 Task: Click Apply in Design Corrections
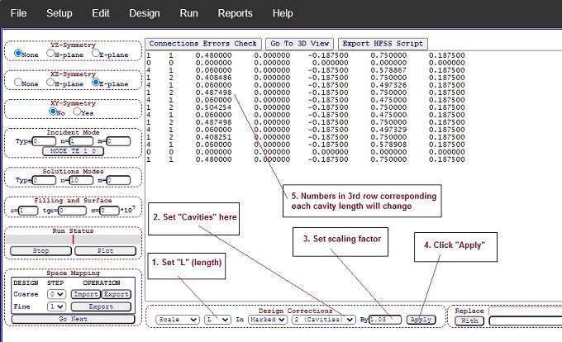tap(421, 319)
